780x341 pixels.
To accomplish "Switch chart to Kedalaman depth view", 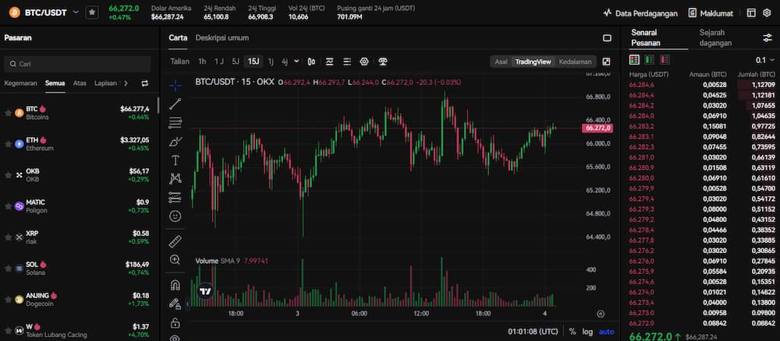I will tap(575, 62).
